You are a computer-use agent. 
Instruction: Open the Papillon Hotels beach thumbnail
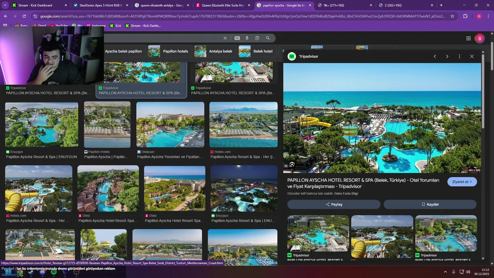tap(107, 124)
